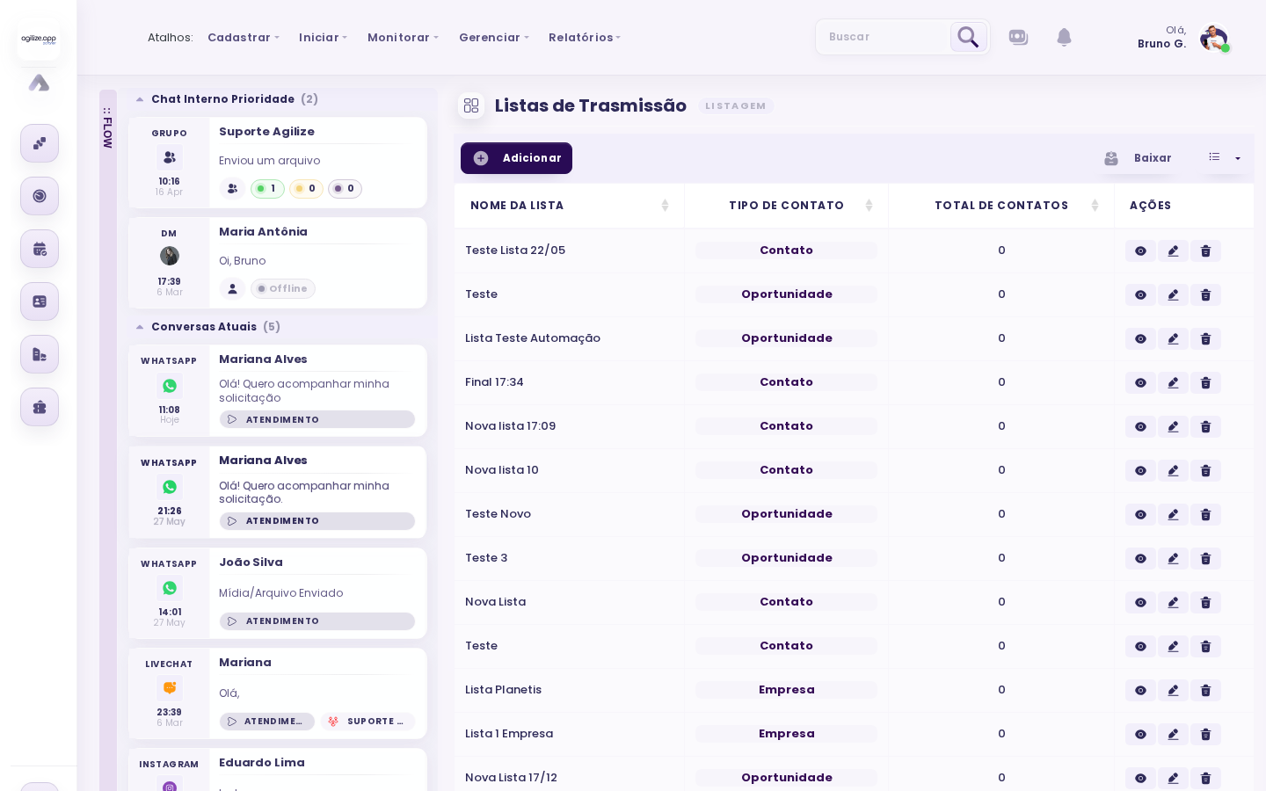The width and height of the screenshot is (1266, 791).
Task: Click into the Buscar search field
Action: 884,37
